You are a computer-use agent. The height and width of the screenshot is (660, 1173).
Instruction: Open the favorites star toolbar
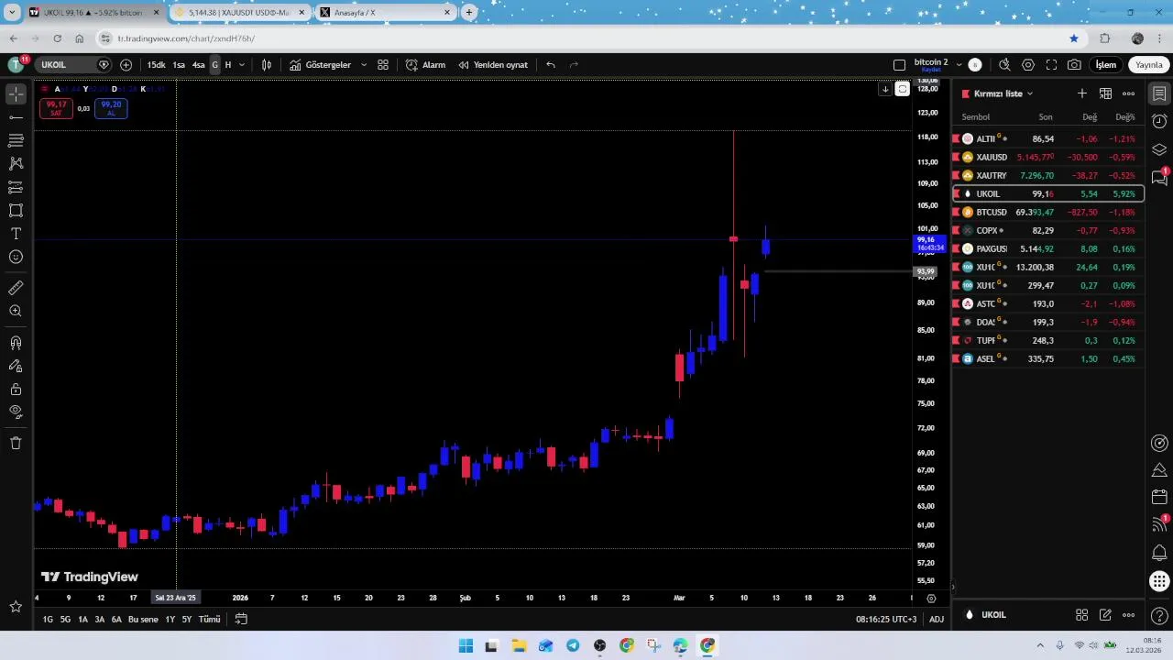16,607
